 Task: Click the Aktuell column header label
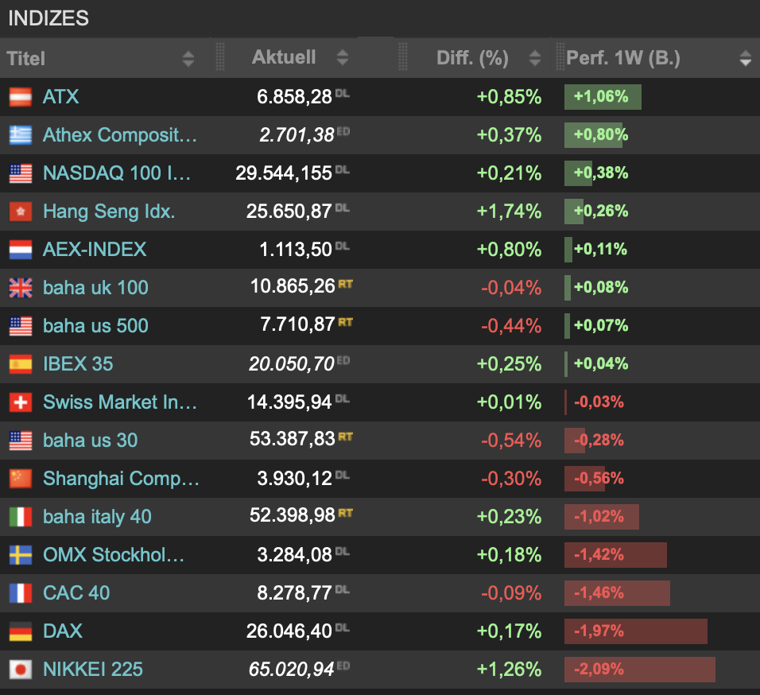point(284,57)
